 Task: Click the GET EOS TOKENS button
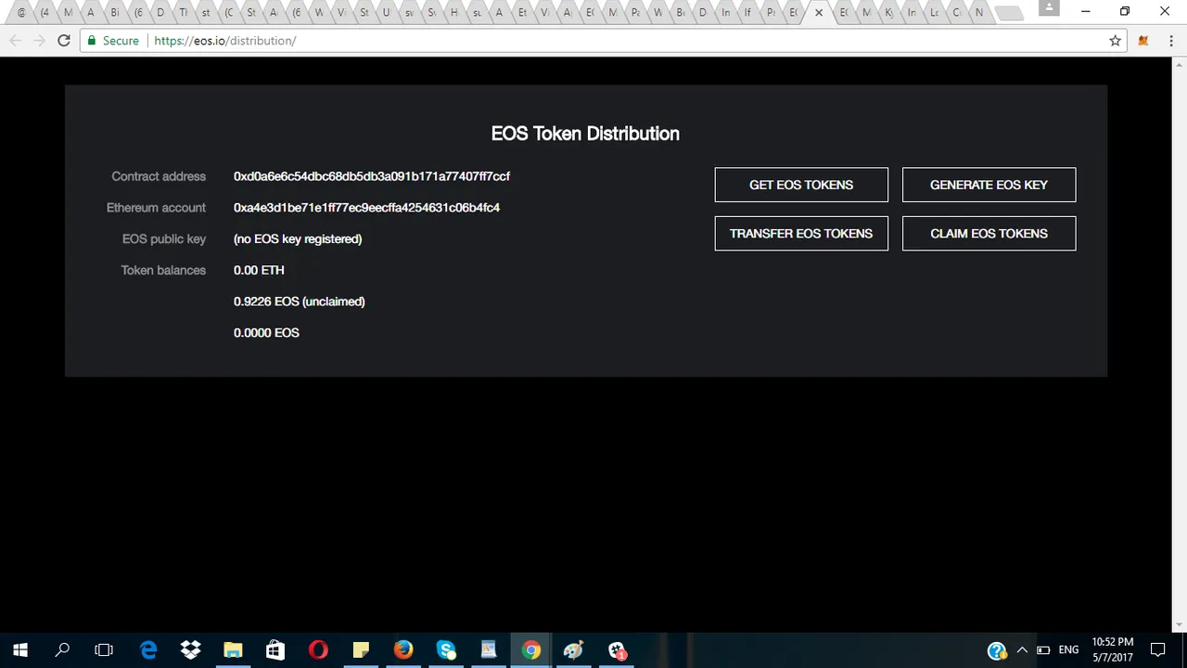tap(801, 185)
